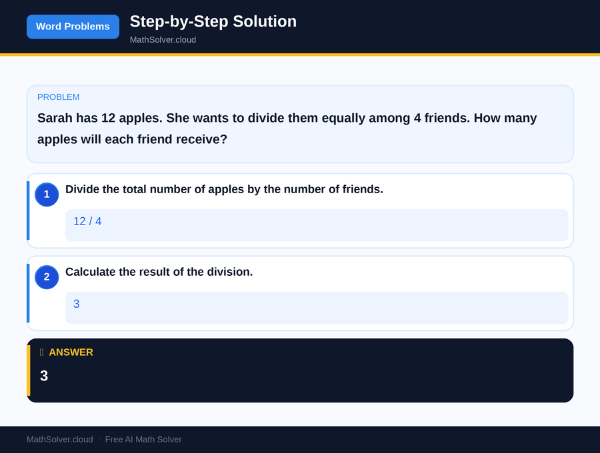Click the ANSWER heading text
Image resolution: width=600 pixels, height=453 pixels.
(x=72, y=352)
